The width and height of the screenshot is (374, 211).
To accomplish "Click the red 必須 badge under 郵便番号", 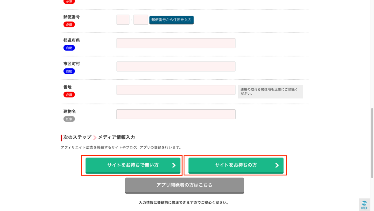I will coord(69,24).
